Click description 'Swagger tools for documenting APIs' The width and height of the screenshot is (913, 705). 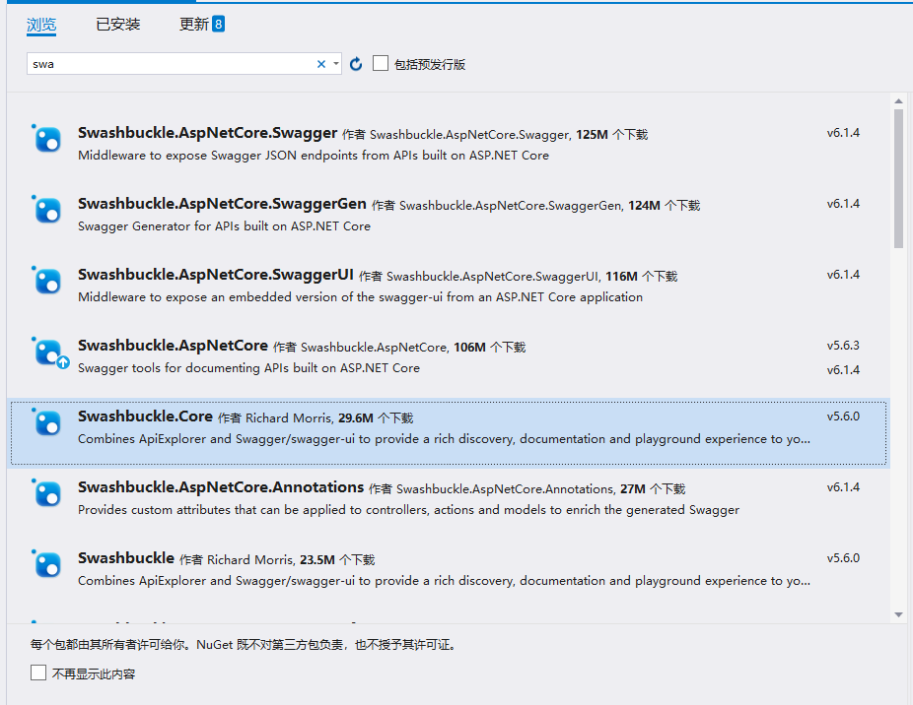pyautogui.click(x=248, y=368)
